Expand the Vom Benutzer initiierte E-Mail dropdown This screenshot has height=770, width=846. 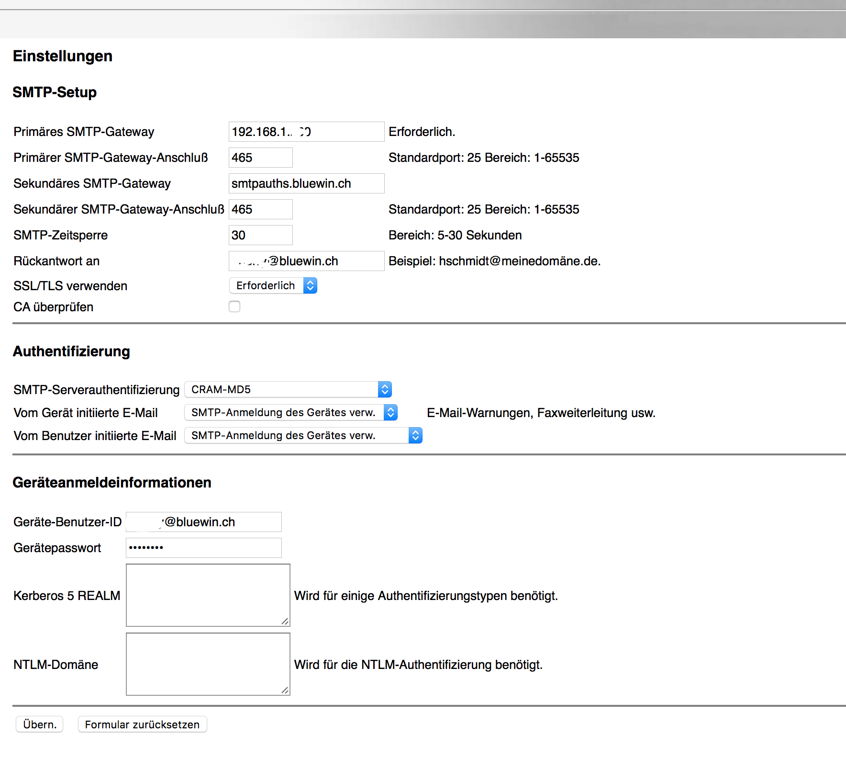point(303,436)
